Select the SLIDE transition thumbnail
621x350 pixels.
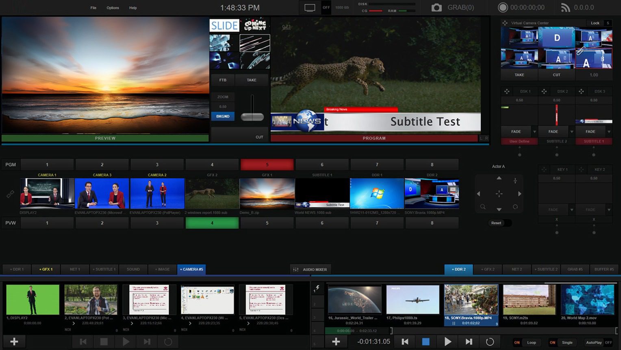[x=224, y=26]
